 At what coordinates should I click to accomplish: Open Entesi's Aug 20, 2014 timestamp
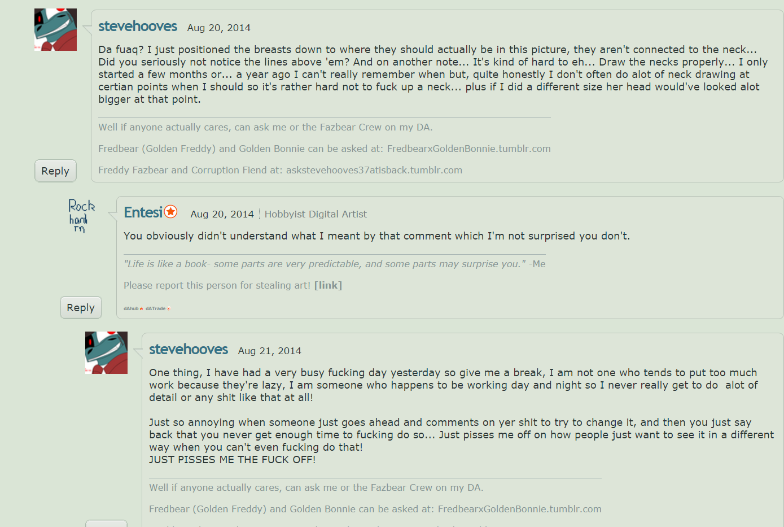point(222,214)
